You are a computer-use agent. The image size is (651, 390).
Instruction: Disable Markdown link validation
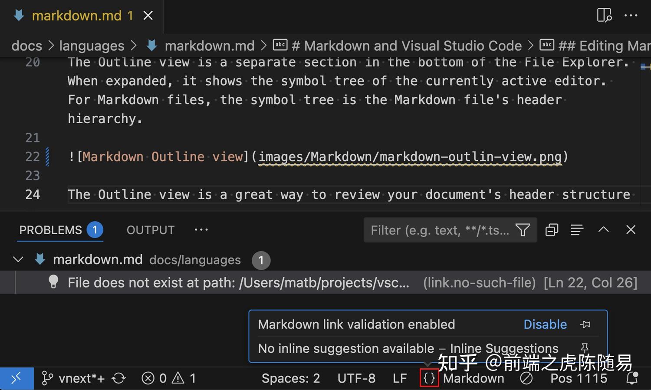pyautogui.click(x=545, y=324)
